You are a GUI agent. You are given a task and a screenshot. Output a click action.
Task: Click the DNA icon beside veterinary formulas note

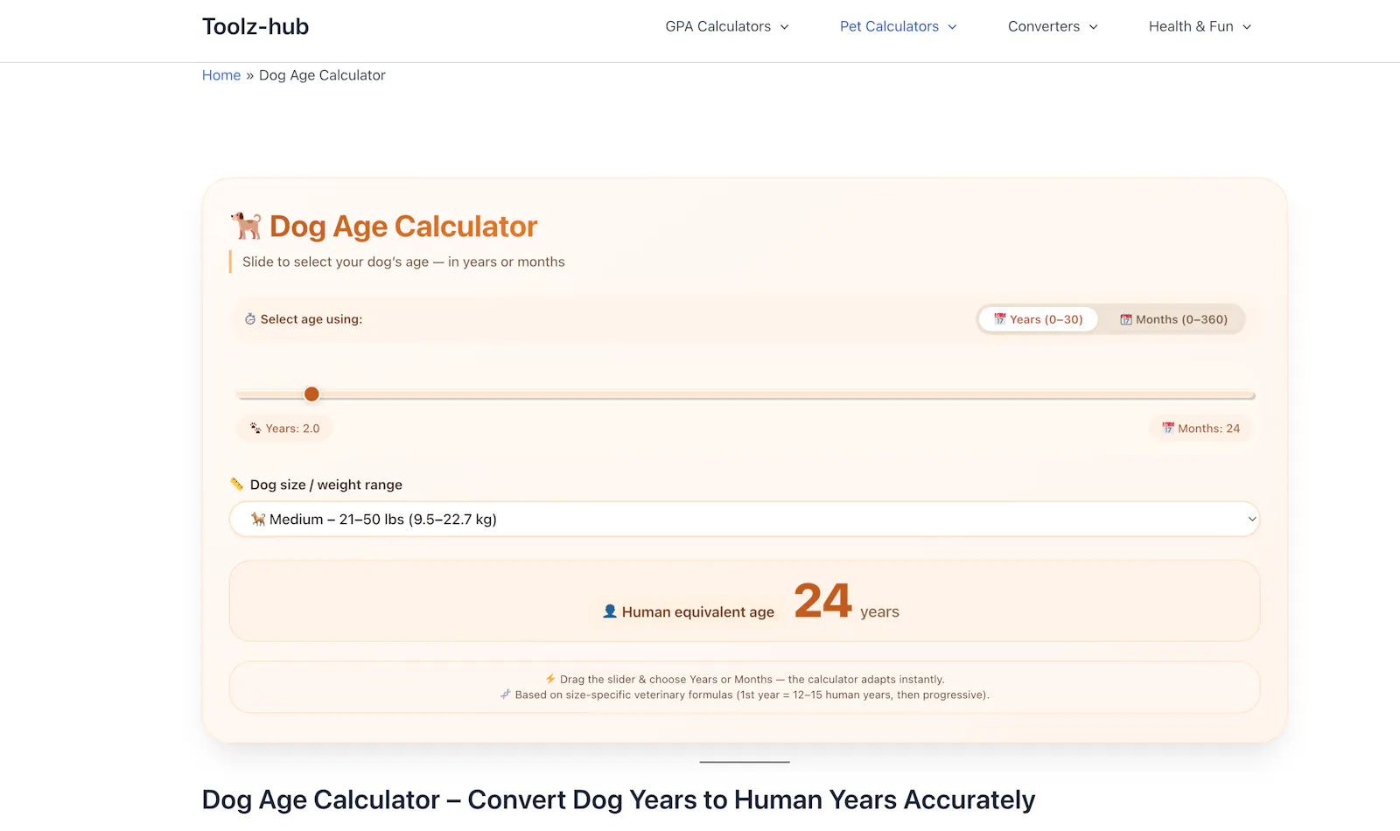coord(505,695)
